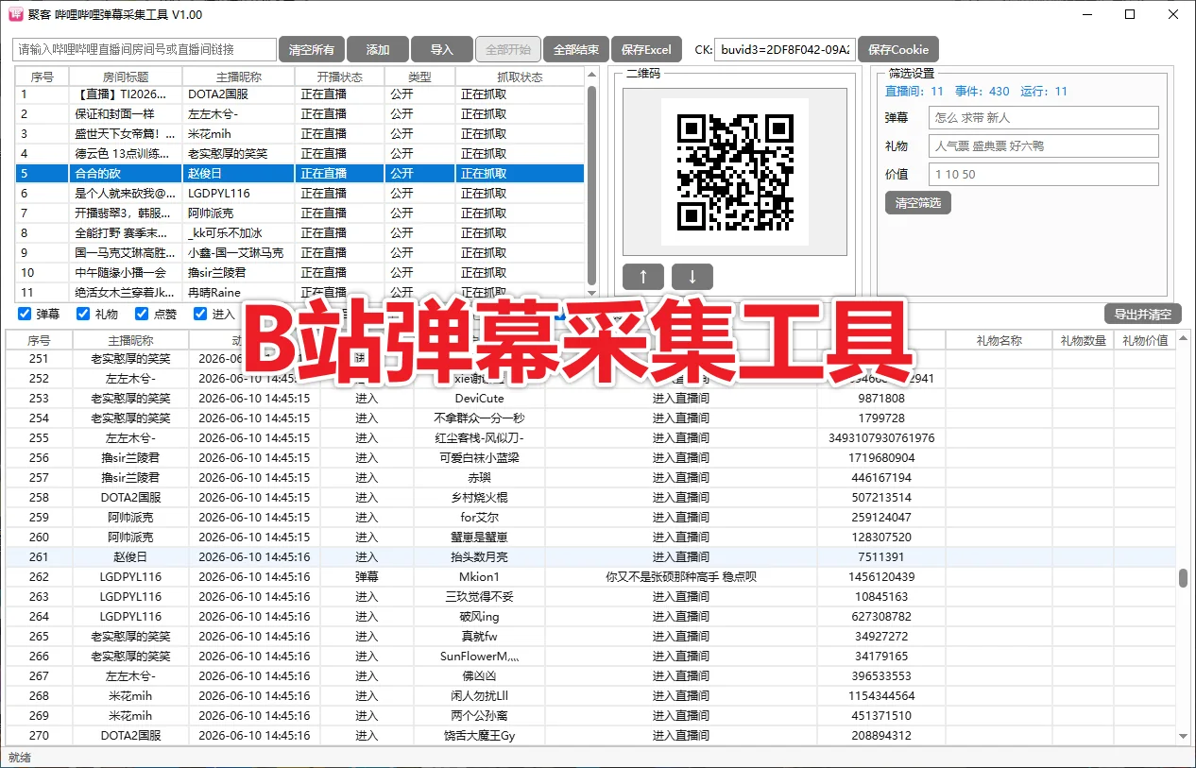Viewport: 1196px width, 768px height.
Task: Click the pink app icon in title bar
Action: pyautogui.click(x=15, y=14)
